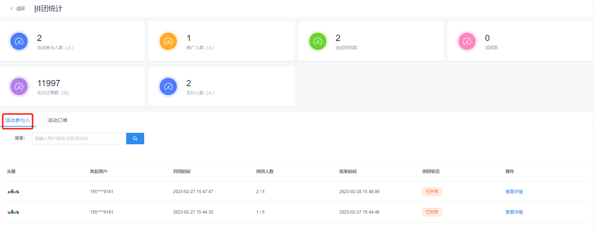
Task: Open 查看详情 for the 15:47:47 group
Action: (514, 192)
